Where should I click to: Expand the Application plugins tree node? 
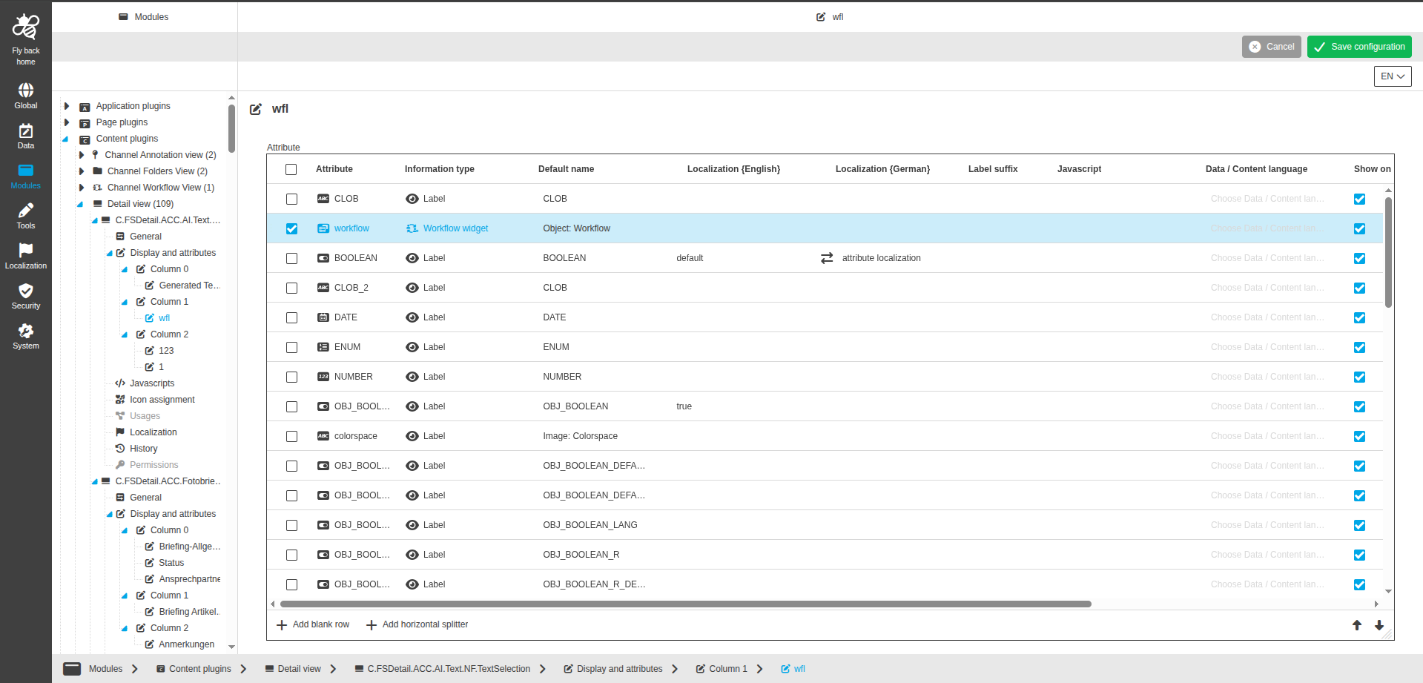(67, 106)
